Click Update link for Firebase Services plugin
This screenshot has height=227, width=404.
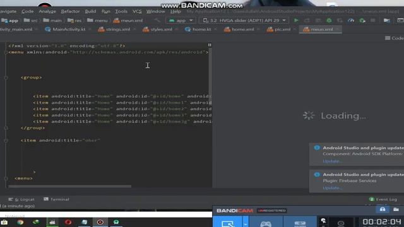(x=332, y=188)
